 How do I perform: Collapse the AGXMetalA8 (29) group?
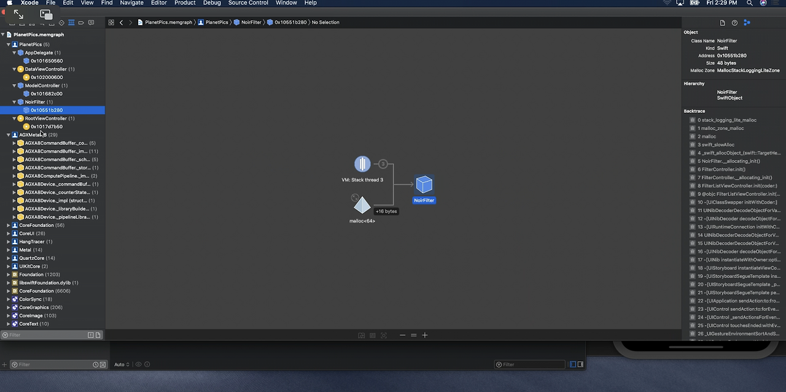9,135
